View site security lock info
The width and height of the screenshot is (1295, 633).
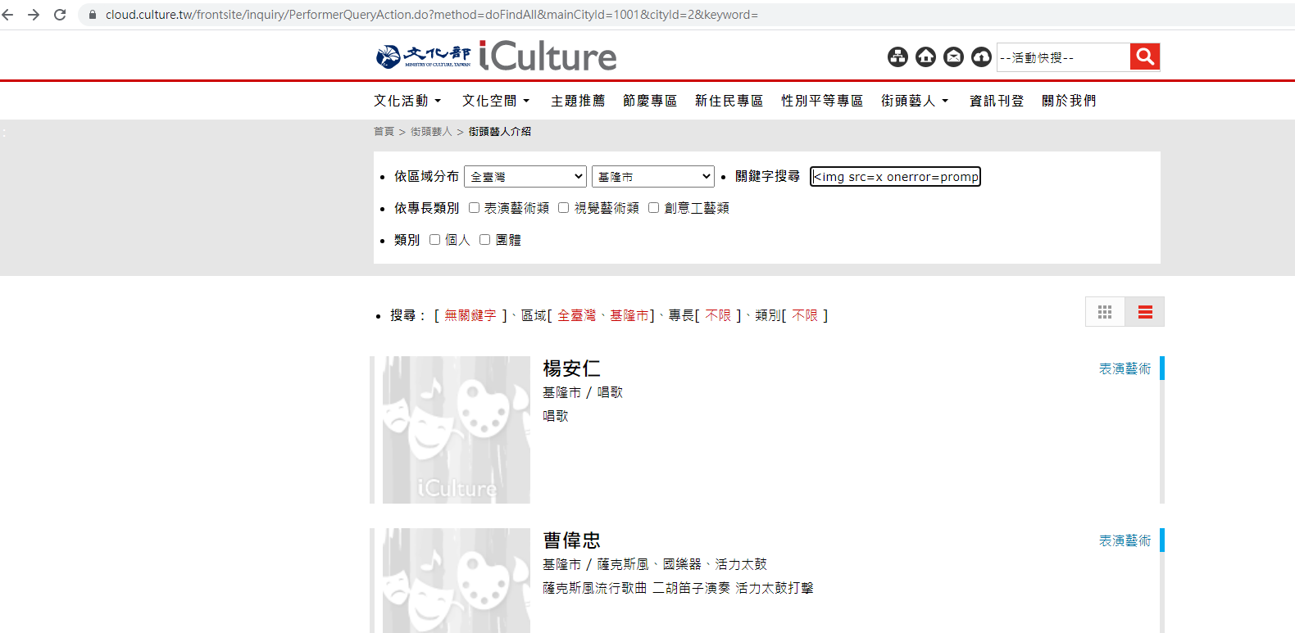(93, 15)
